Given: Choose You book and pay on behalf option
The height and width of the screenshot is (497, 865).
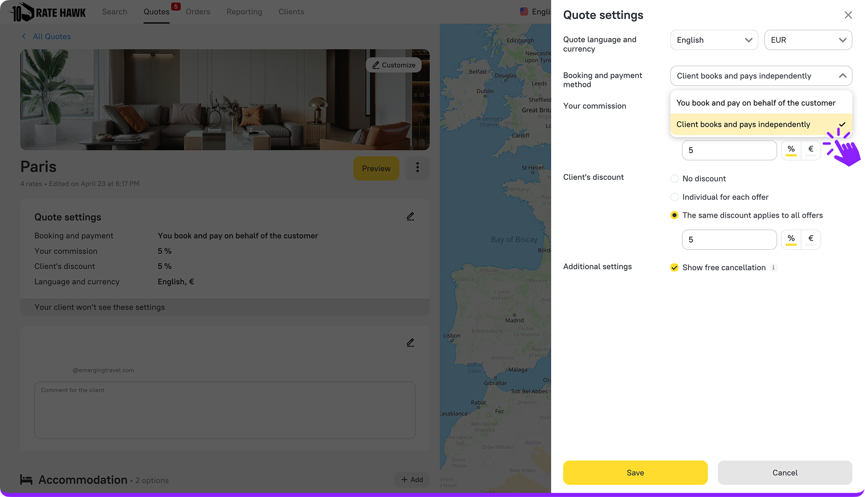Looking at the screenshot, I should pyautogui.click(x=756, y=103).
